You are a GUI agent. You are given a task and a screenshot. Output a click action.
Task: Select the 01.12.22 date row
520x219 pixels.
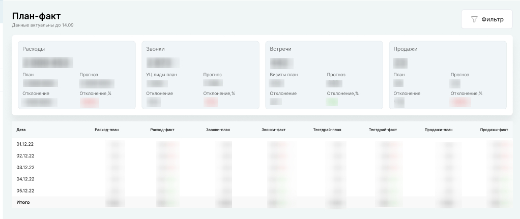click(263, 144)
